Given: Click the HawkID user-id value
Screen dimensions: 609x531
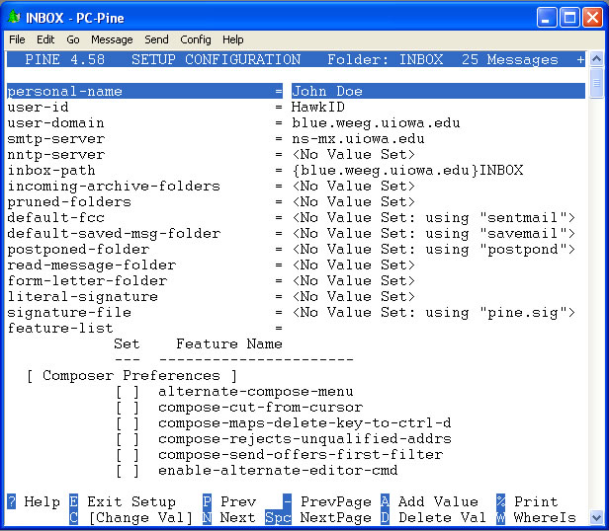Looking at the screenshot, I should (318, 108).
